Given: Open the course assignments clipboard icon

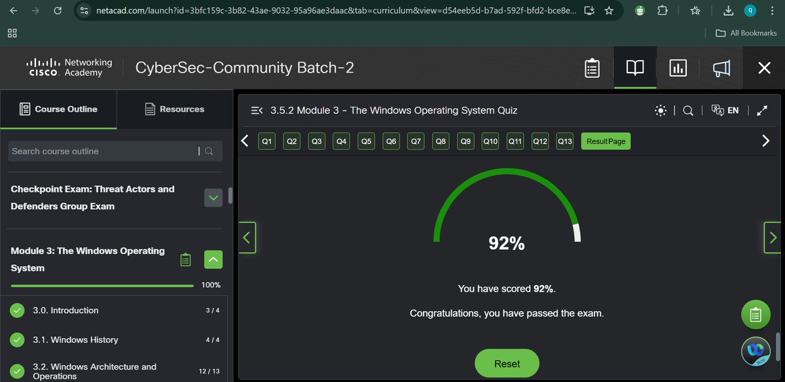Looking at the screenshot, I should [592, 67].
